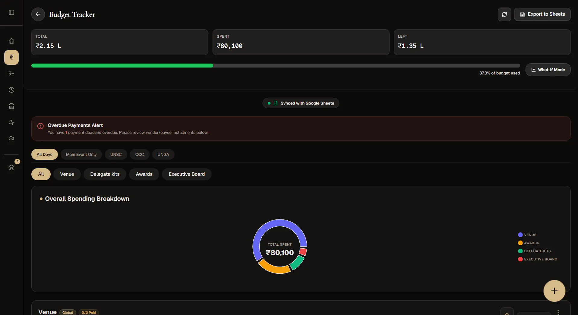
Task: Filter by CCC committee
Action: coord(140,154)
